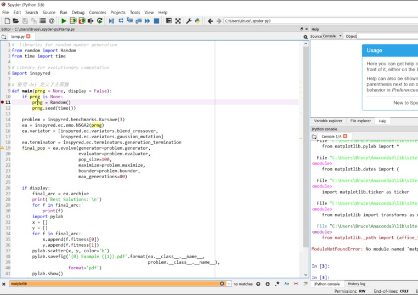Go forward with right arrow icon
The width and height of the screenshot is (418, 295).
[218, 21]
